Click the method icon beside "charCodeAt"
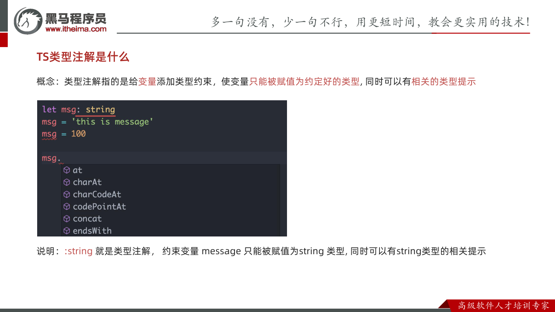 pyautogui.click(x=66, y=194)
